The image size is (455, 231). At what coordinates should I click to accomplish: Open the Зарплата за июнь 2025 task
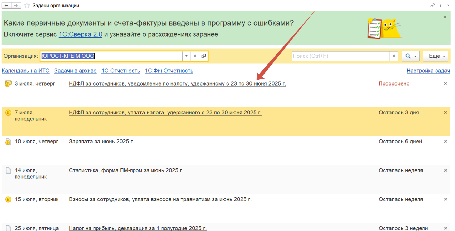(101, 142)
